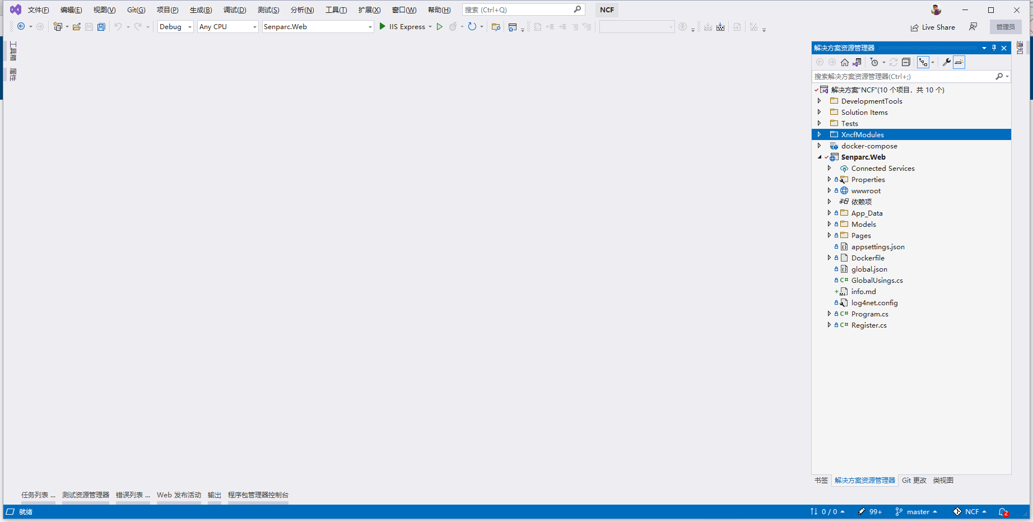1033x522 pixels.
Task: Click the NCF repository in status bar
Action: pos(970,511)
